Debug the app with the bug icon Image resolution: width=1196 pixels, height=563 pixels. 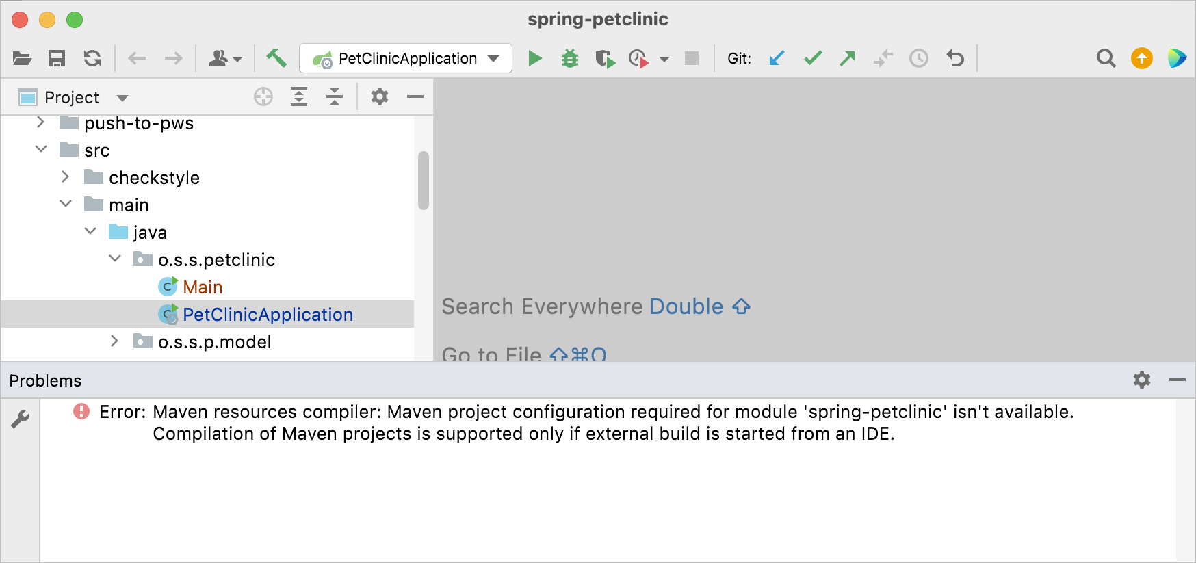569,59
